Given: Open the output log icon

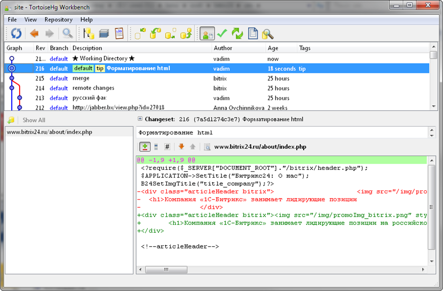Looking at the screenshot, I should 119,33.
